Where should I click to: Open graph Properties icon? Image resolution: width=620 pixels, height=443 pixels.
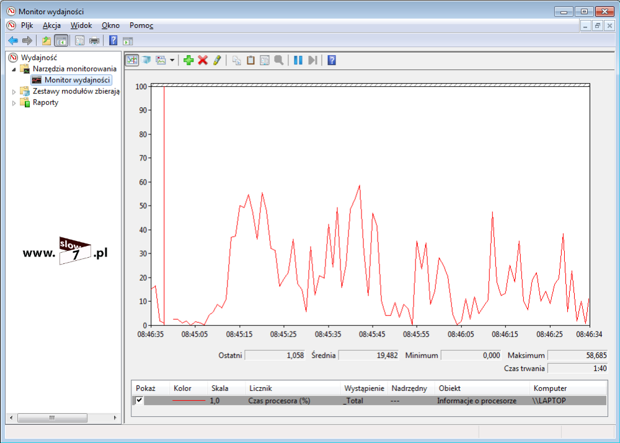point(265,60)
